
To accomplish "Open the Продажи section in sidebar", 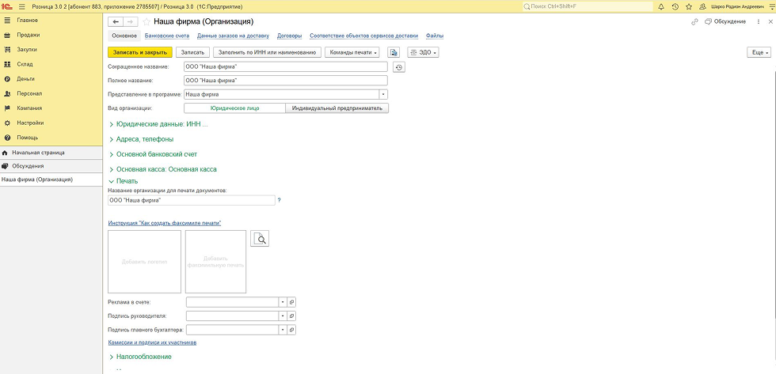I will 28,35.
